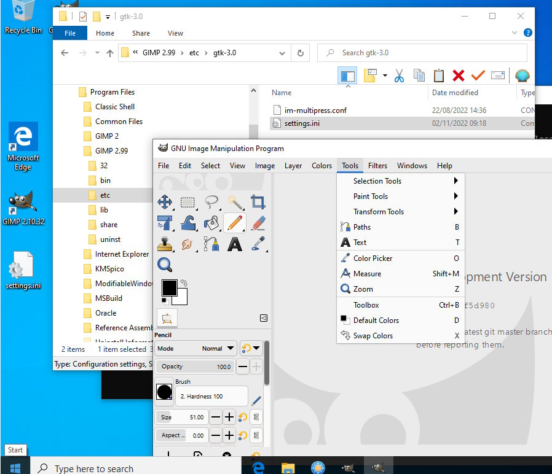The height and width of the screenshot is (474, 552).
Task: Open the Filters menu
Action: [377, 165]
